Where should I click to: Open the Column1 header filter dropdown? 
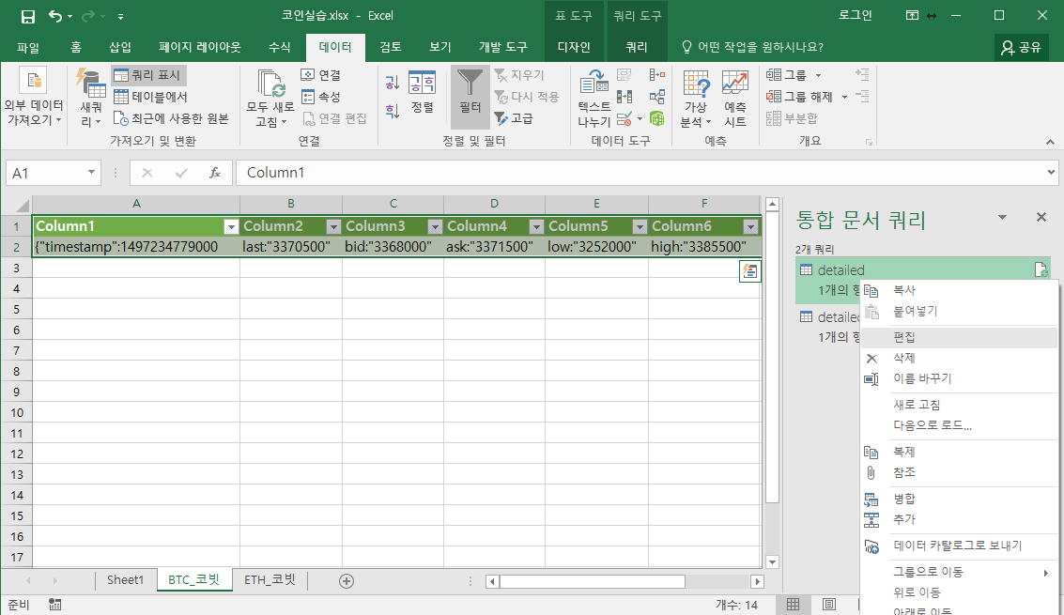(231, 226)
